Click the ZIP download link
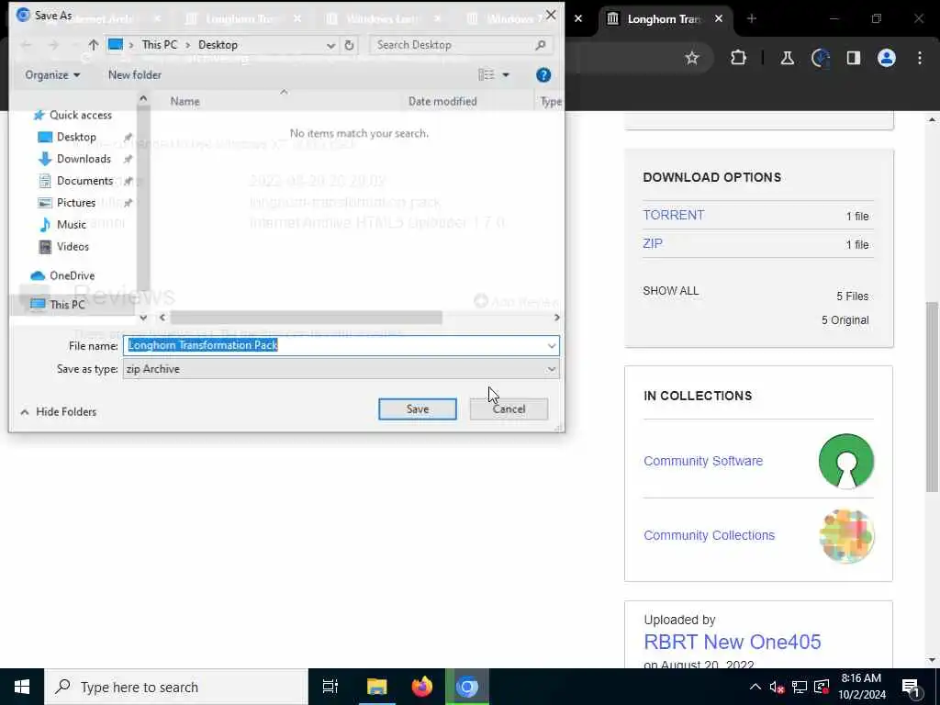The width and height of the screenshot is (940, 705). coord(653,243)
